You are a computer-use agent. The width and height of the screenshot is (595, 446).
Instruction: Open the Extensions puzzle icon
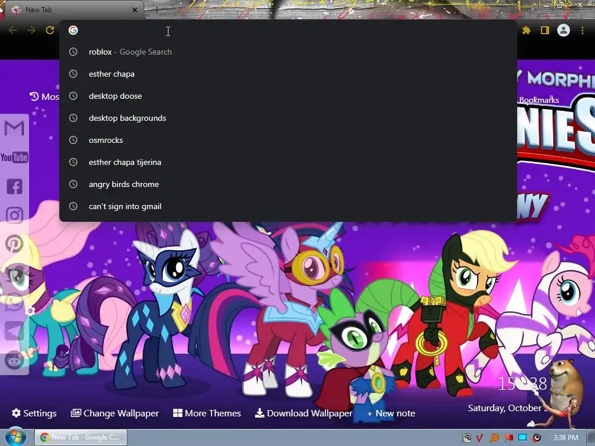tap(526, 30)
